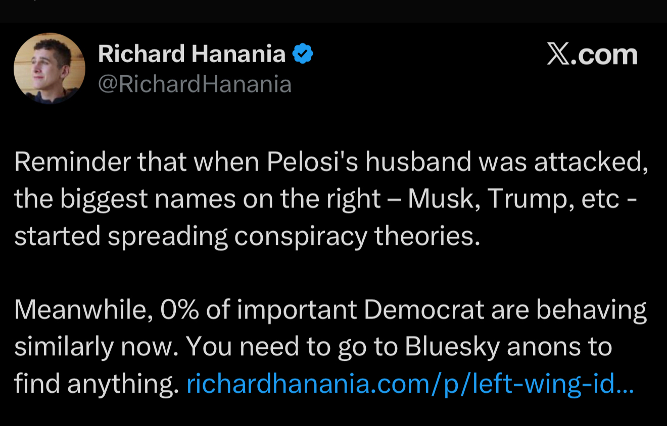Click the blue verified checkmark badge
Image resolution: width=667 pixels, height=426 pixels.
point(303,54)
